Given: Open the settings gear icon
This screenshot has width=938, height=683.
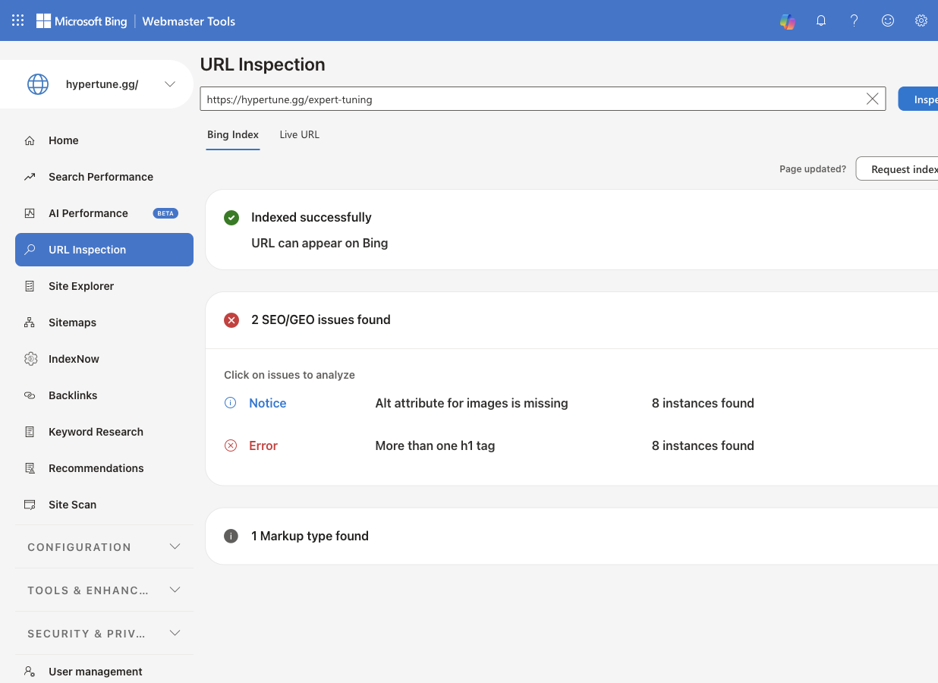Looking at the screenshot, I should pyautogui.click(x=921, y=20).
